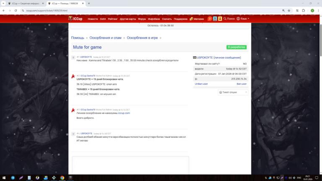The height and width of the screenshot is (181, 322).
Task: Go back using the browser back arrow
Action: (4, 10)
